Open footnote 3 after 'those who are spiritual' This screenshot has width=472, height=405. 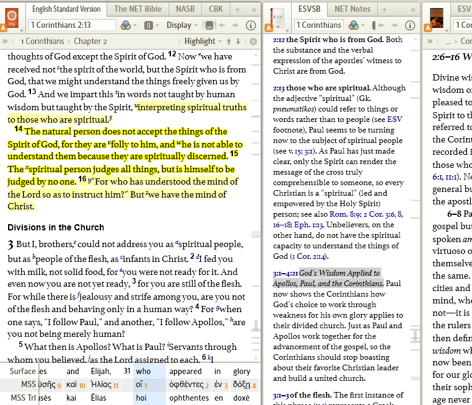point(110,118)
